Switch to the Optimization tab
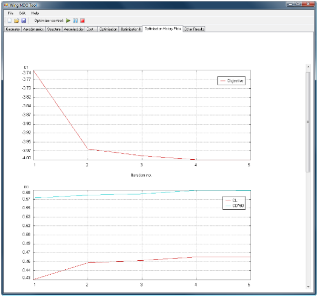This screenshot has width=318, height=297. [108, 29]
